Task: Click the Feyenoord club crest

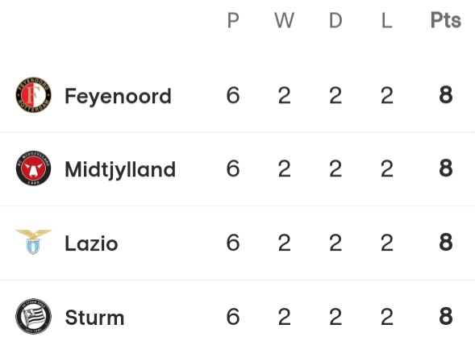Action: (33, 95)
